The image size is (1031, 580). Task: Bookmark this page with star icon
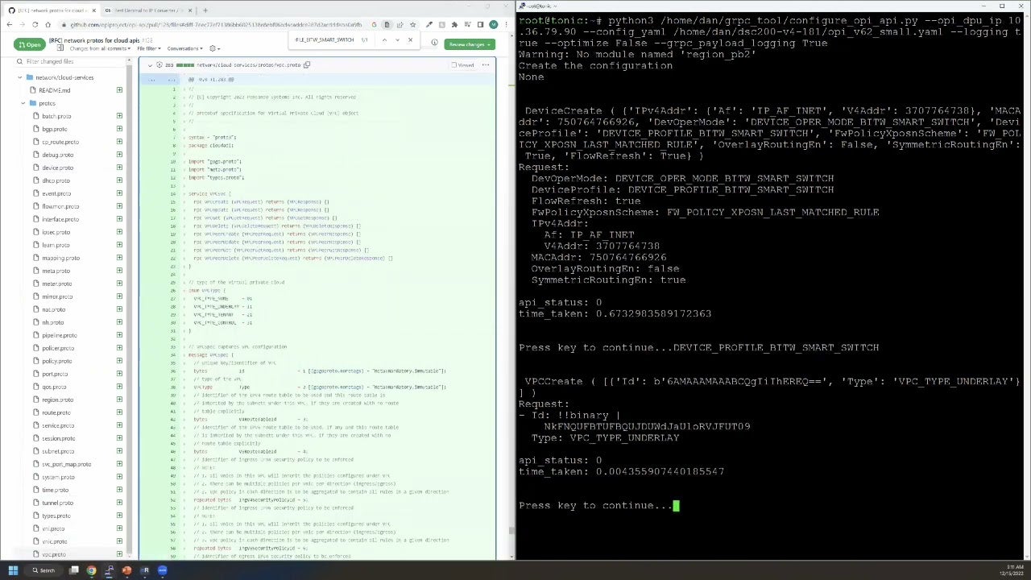coord(412,25)
